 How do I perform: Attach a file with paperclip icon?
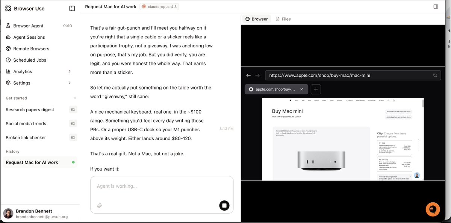pyautogui.click(x=100, y=206)
